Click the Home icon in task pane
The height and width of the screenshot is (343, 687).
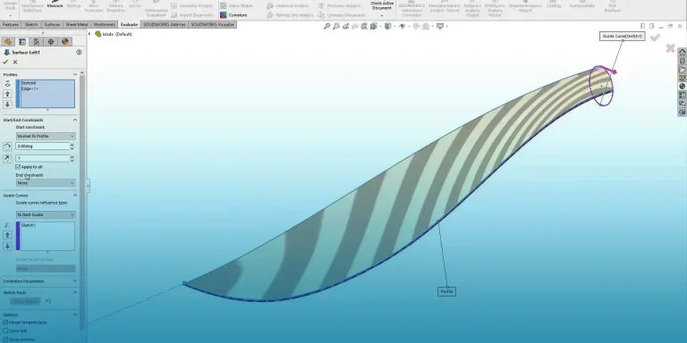coord(683,52)
